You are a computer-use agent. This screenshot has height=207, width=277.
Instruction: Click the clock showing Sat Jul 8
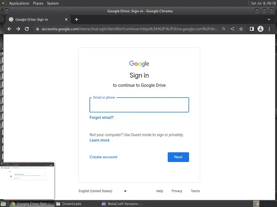[x=263, y=3]
